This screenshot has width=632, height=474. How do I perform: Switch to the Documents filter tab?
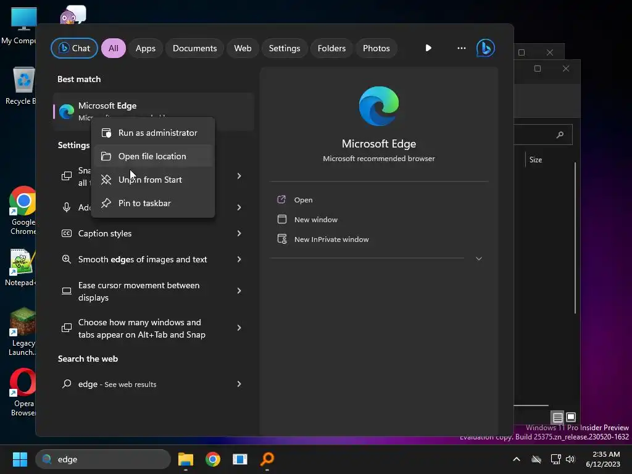click(194, 48)
